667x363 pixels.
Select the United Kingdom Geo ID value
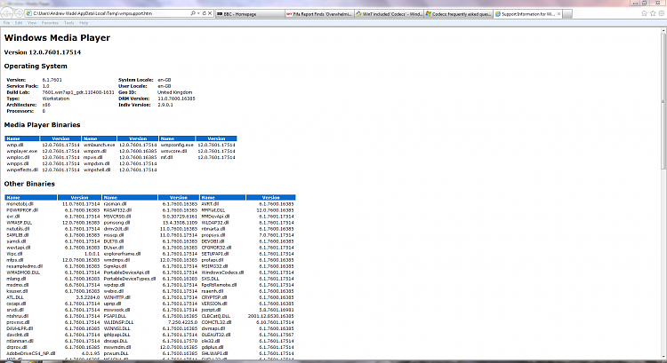click(x=175, y=92)
